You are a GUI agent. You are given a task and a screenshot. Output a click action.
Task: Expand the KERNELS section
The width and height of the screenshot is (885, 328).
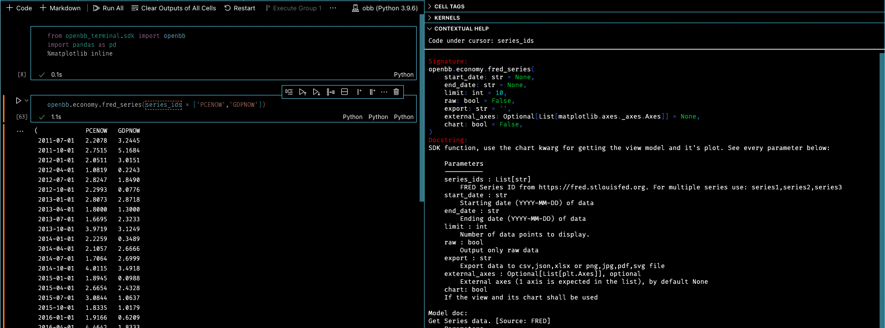tap(444, 18)
